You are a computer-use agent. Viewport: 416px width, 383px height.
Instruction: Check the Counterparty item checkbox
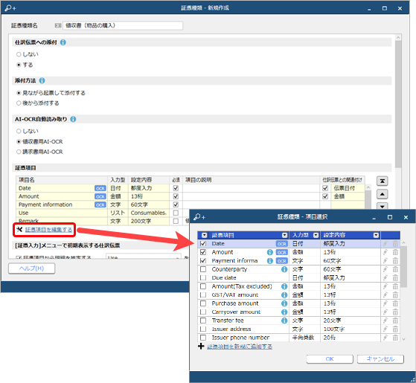click(203, 269)
